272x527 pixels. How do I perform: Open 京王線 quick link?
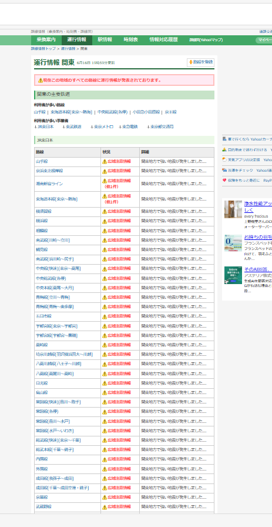[170, 112]
